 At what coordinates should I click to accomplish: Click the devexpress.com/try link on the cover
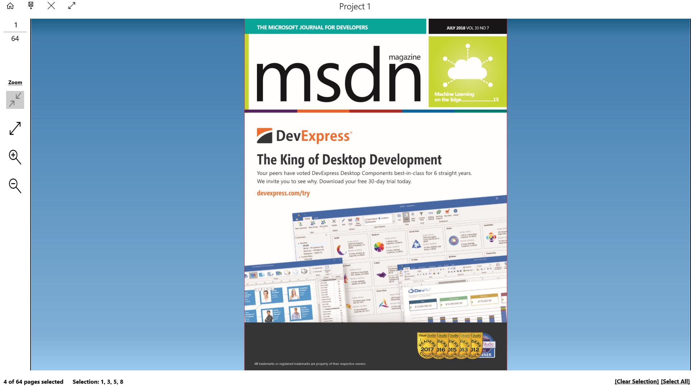coord(283,193)
